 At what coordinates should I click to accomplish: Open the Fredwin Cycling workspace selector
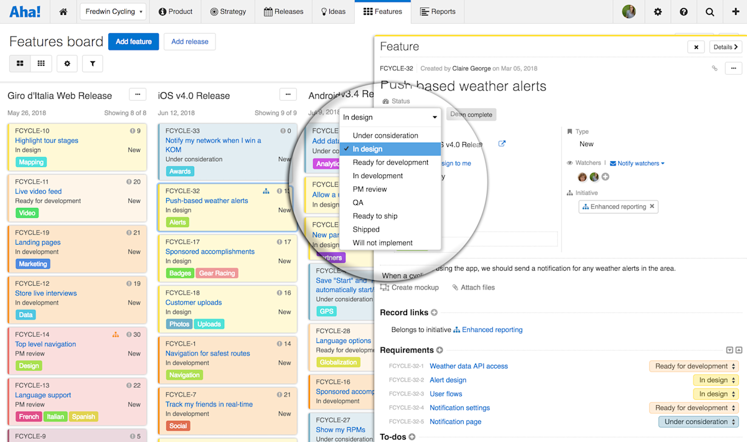(113, 11)
